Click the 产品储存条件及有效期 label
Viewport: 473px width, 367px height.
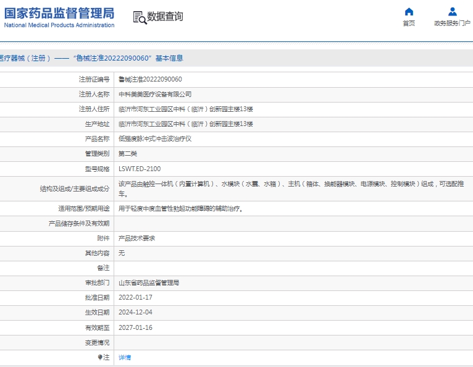coord(79,224)
